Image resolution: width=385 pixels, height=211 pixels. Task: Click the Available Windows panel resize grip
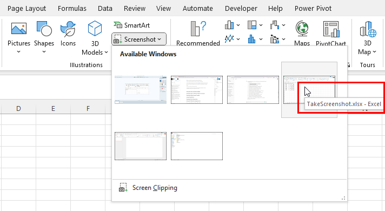(343, 198)
